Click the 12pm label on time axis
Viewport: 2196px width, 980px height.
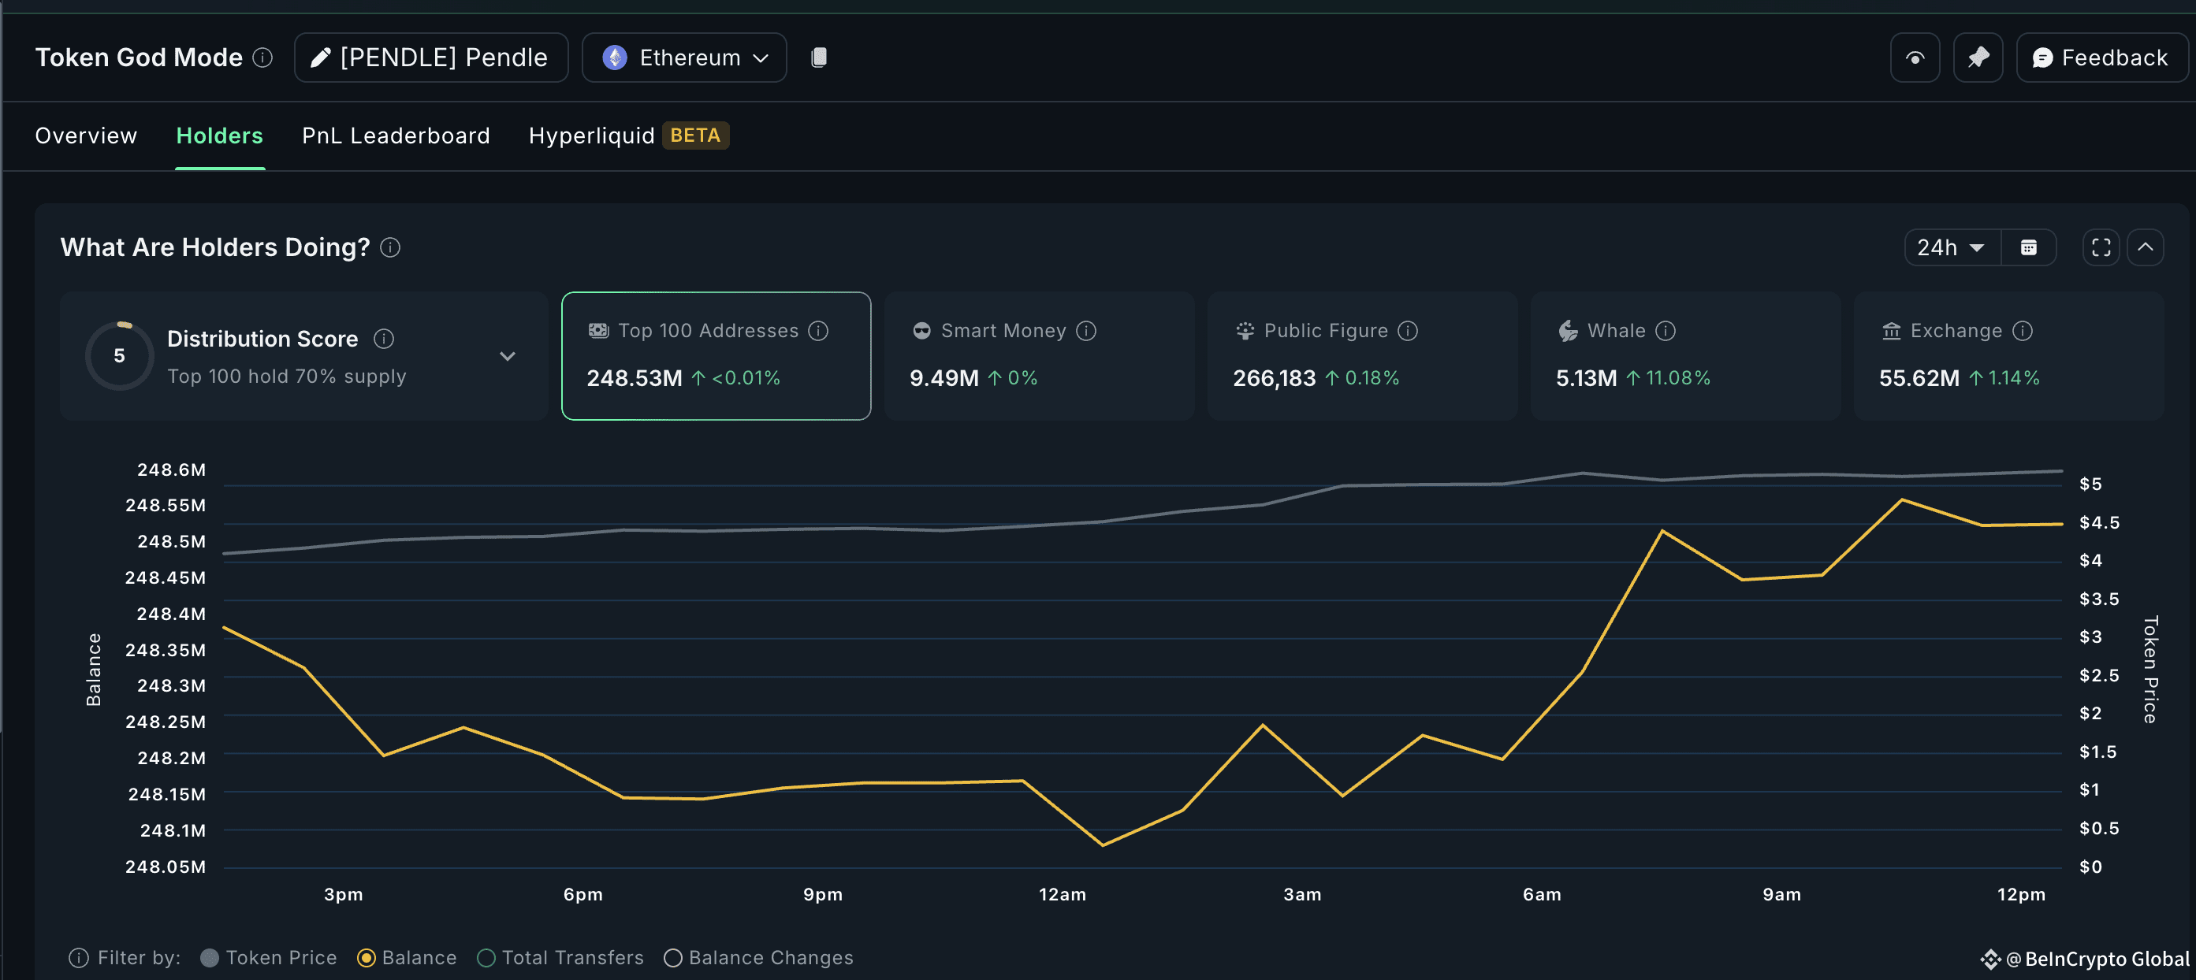pyautogui.click(x=2021, y=895)
